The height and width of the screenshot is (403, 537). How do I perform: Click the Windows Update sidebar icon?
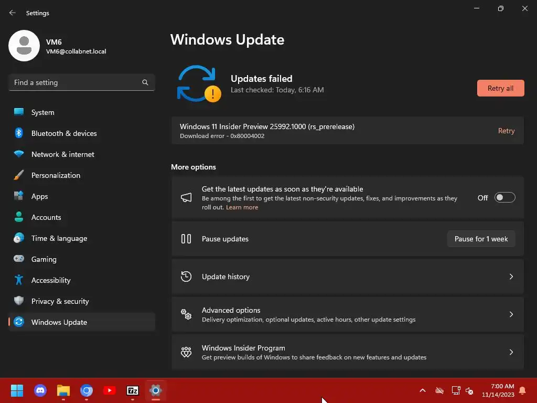(19, 322)
